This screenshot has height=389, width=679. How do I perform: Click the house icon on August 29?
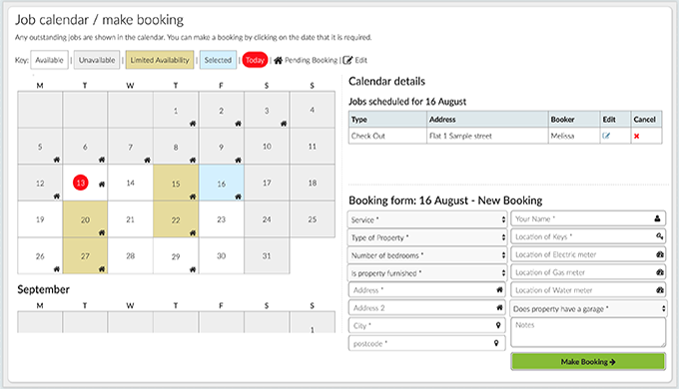coord(193,270)
